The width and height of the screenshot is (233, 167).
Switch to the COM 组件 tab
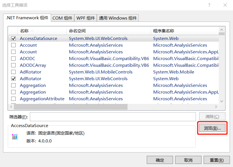pos(63,18)
